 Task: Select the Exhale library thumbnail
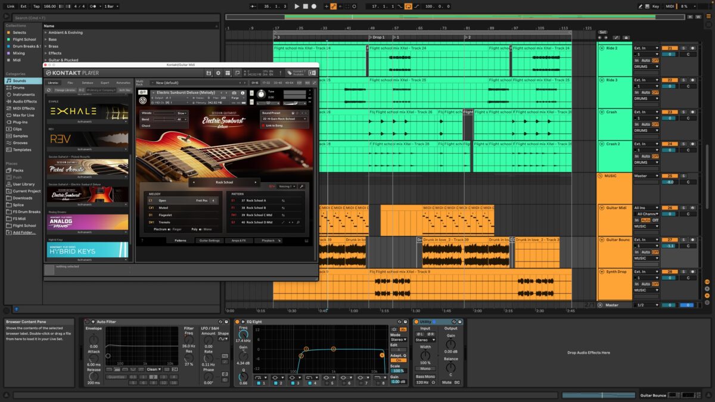click(88, 111)
